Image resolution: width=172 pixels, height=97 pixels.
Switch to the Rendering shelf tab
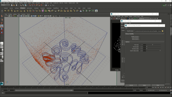tap(49, 8)
